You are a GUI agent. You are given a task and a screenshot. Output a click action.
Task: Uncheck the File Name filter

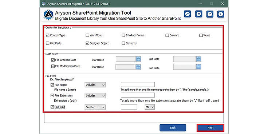pos(52,85)
